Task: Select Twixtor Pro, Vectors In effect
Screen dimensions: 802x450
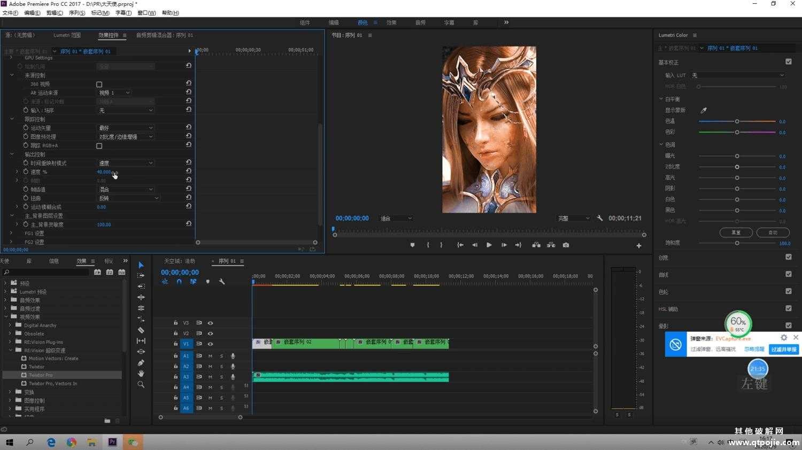Action: click(53, 383)
